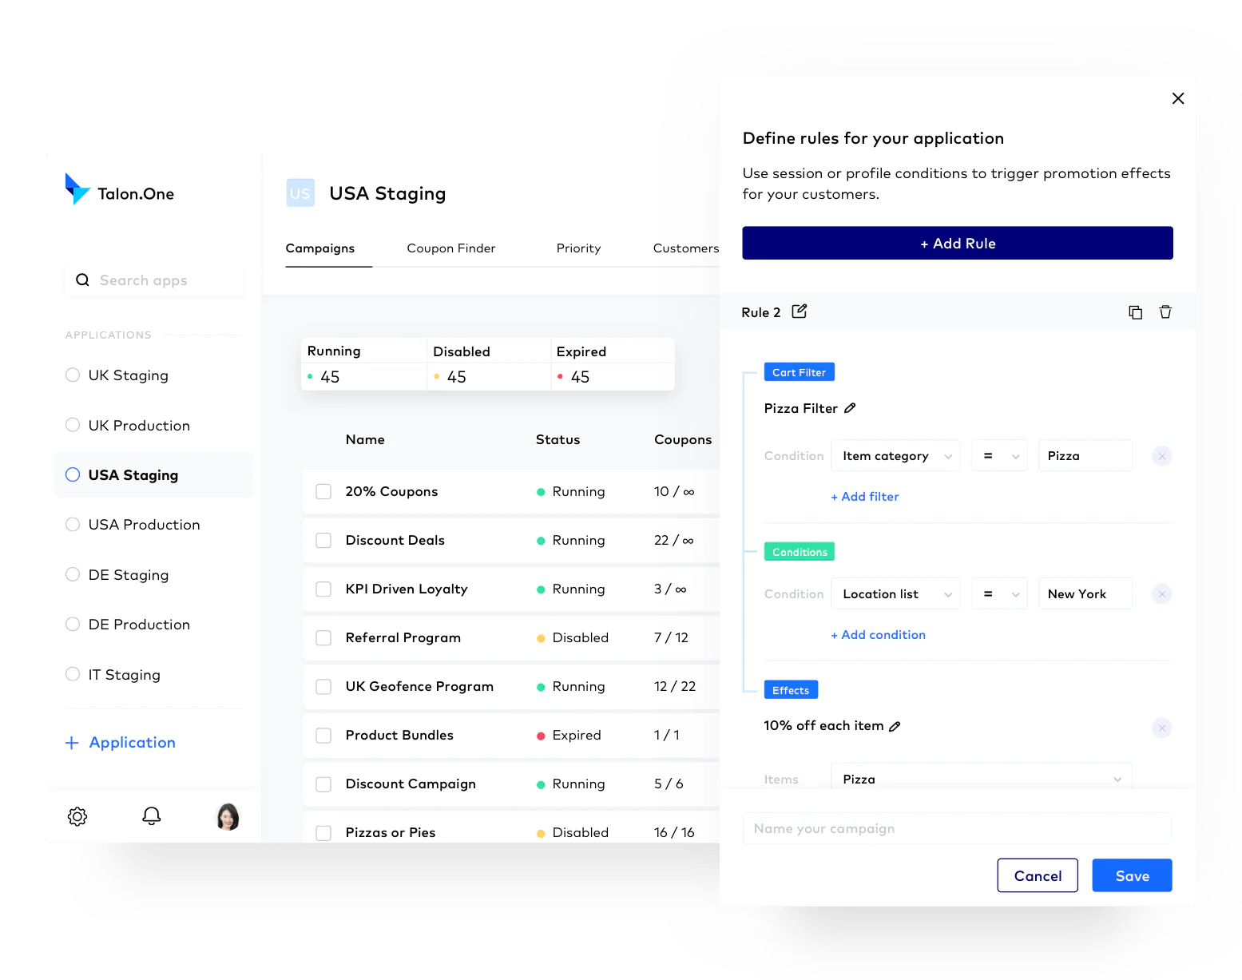Screen dimensions: 1242x980
Task: Edit the 10% off each item effect
Action: coord(895,726)
